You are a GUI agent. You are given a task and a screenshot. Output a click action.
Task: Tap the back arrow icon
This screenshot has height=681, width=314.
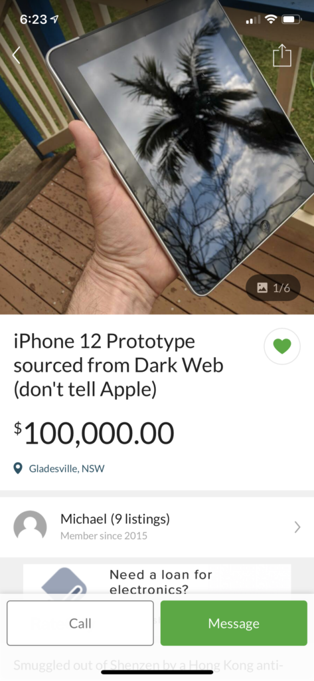17,55
